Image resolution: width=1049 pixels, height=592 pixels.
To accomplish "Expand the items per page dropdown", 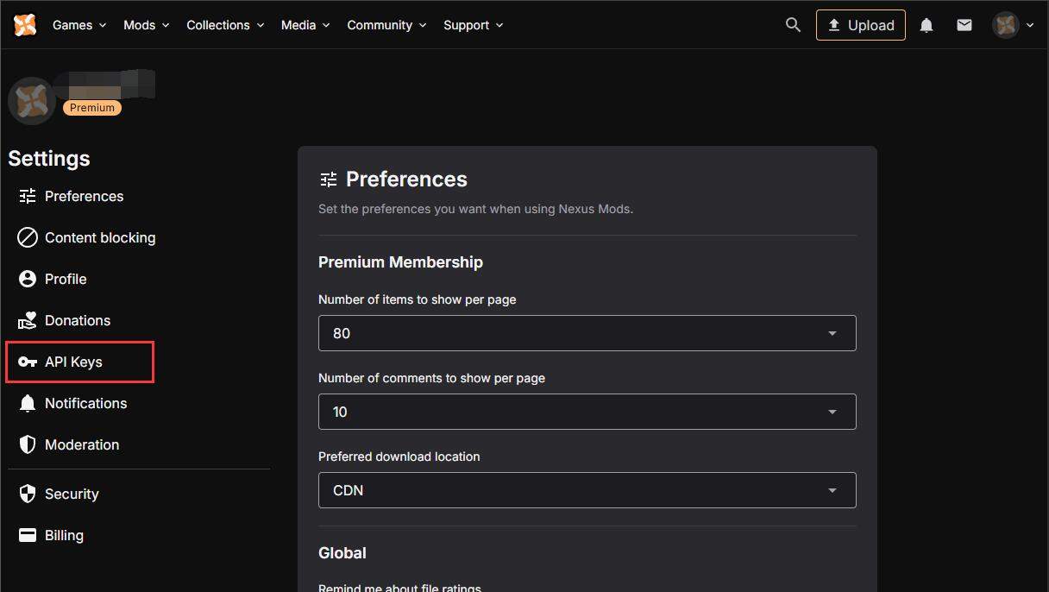I will [587, 333].
